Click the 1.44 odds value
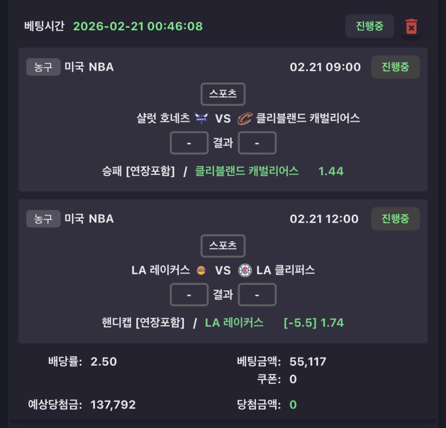The height and width of the screenshot is (428, 446). (x=330, y=171)
